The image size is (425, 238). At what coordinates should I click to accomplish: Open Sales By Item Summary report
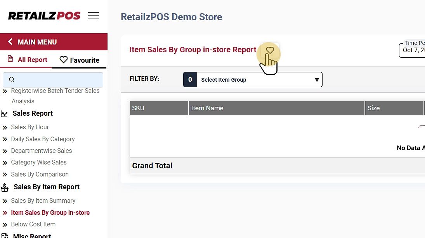[43, 200]
